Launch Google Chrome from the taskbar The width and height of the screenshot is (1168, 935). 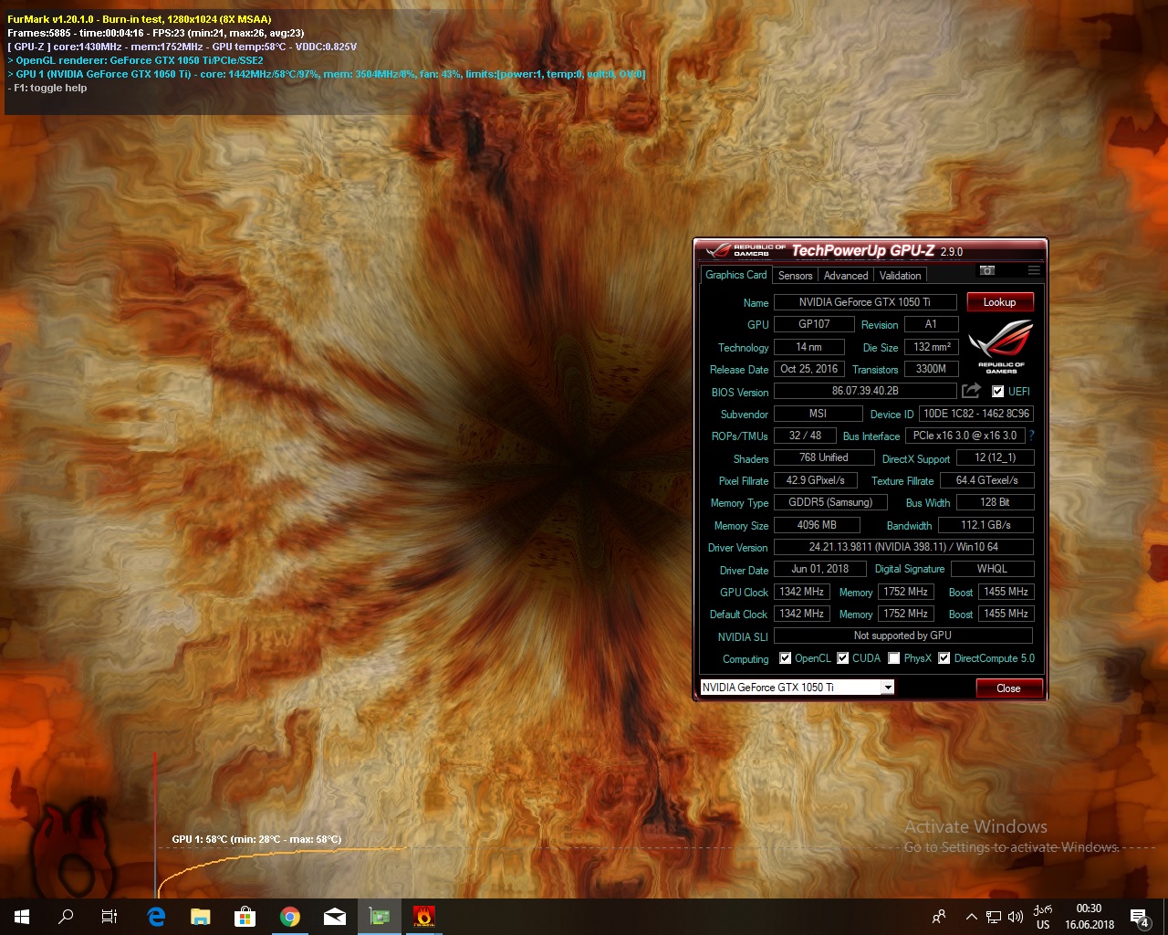(x=290, y=917)
